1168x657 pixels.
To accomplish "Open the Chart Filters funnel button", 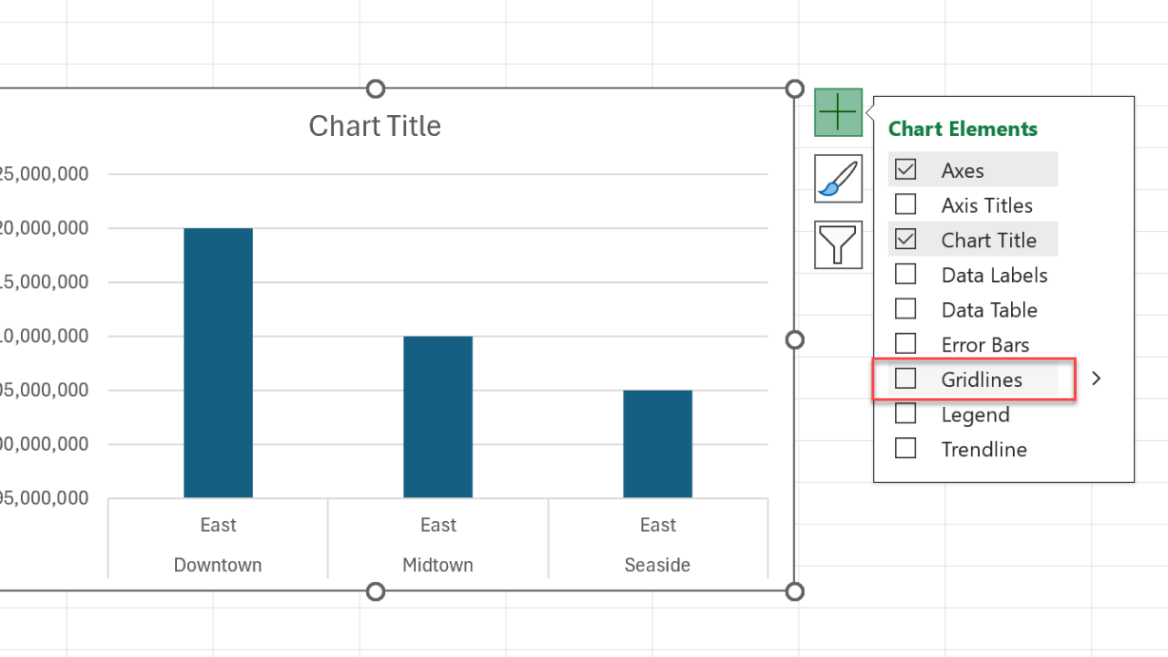I will click(x=838, y=245).
